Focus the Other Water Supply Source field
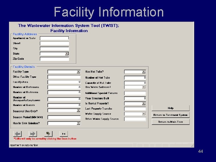 [x=135, y=119]
